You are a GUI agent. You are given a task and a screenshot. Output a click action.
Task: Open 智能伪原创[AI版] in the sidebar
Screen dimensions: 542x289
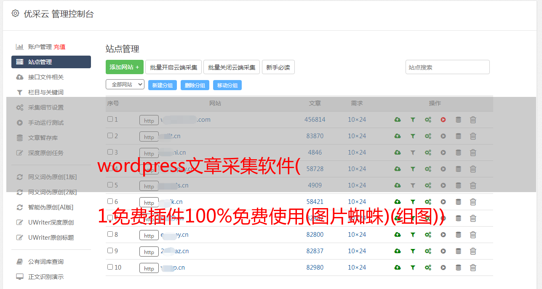51,207
